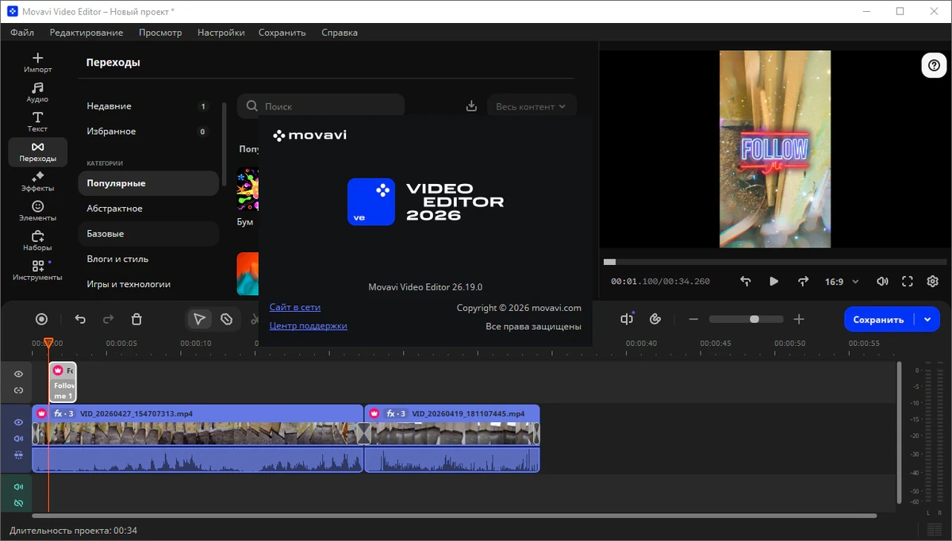Viewport: 952px width, 541px height.
Task: Expand the Сохранить button arrow
Action: click(927, 319)
